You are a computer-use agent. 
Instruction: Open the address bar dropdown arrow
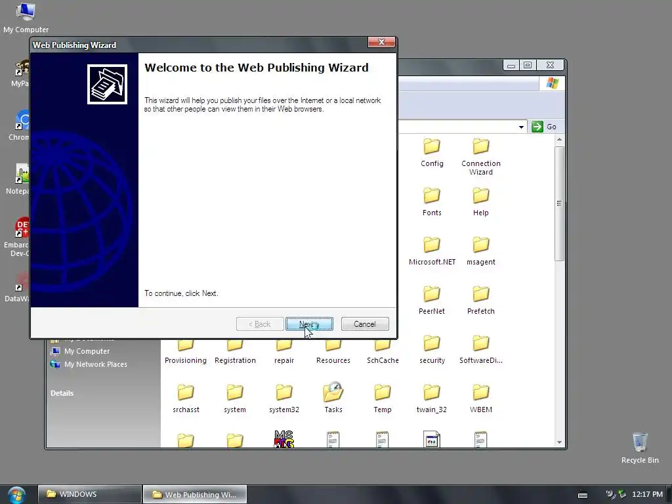coord(521,127)
